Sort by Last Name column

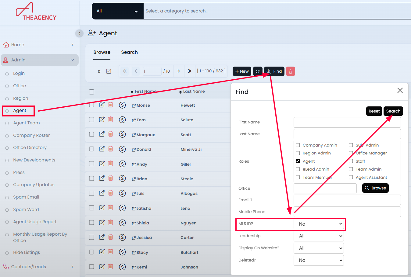pos(192,92)
